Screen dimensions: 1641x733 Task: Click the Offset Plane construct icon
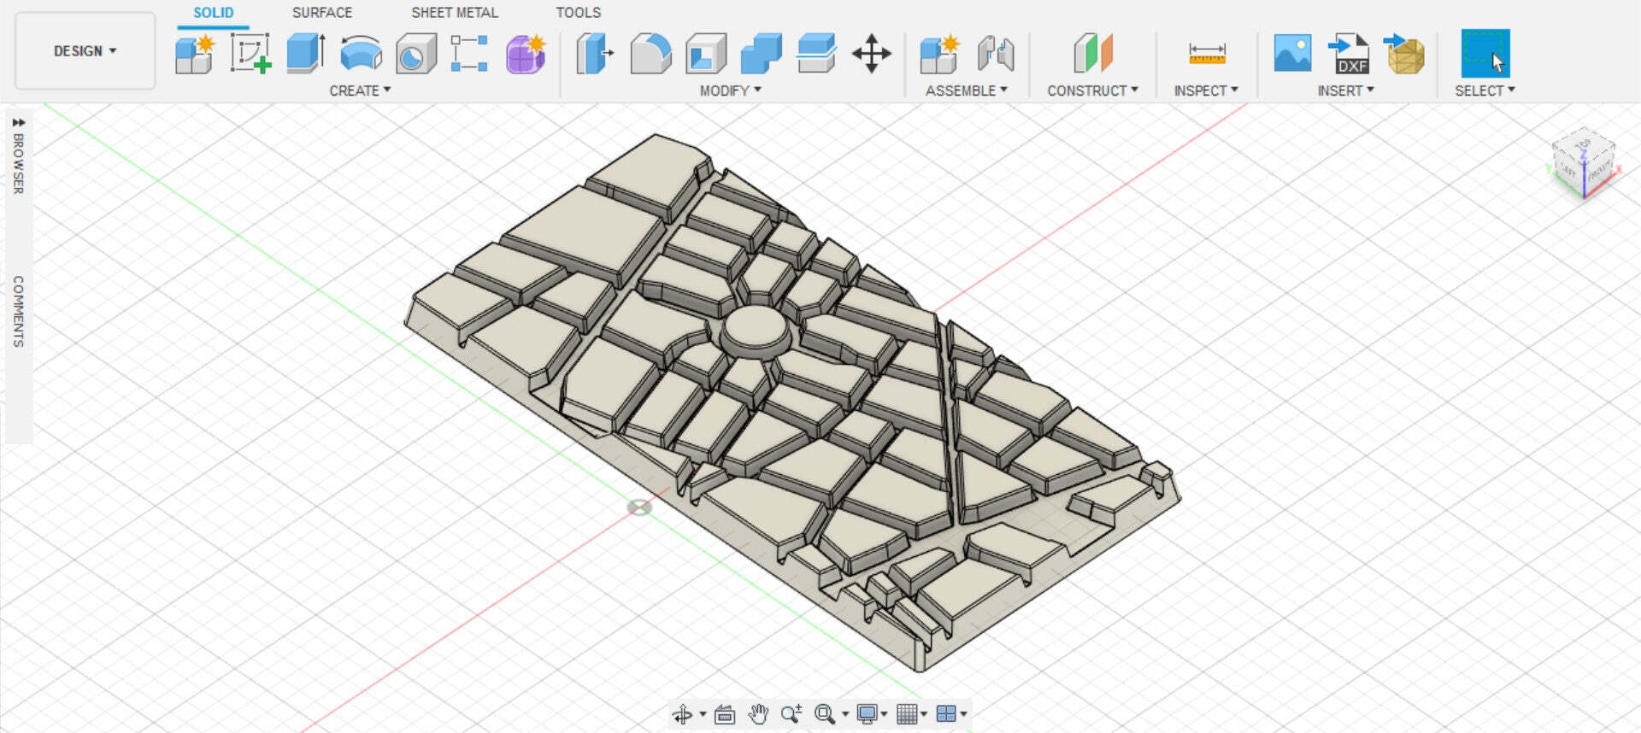point(1093,54)
